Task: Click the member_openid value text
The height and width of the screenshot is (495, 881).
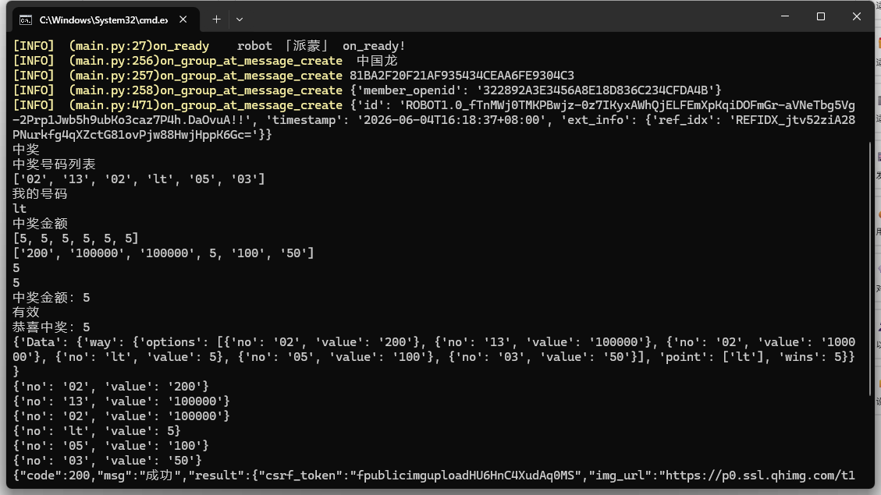Action: [595, 90]
